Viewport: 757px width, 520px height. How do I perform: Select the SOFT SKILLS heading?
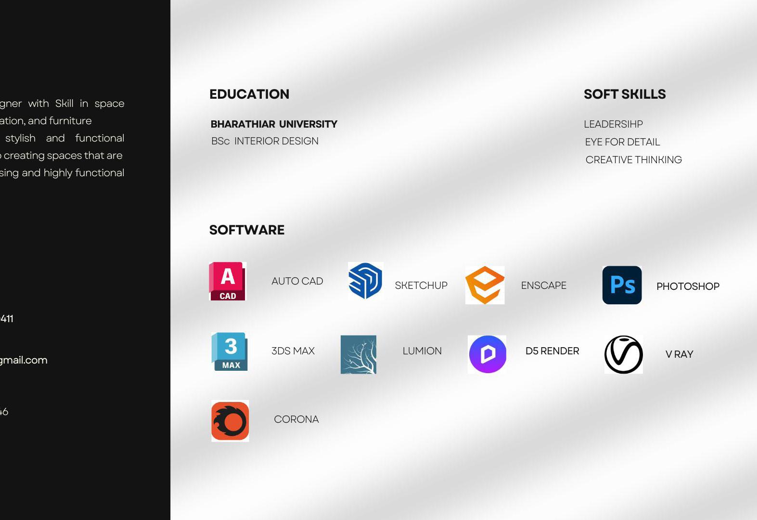[x=625, y=94]
